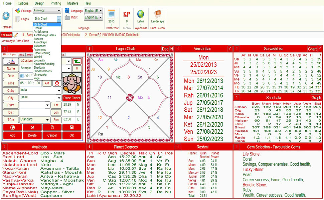Open the Input English dropdown
The width and height of the screenshot is (324, 200).
[93, 17]
